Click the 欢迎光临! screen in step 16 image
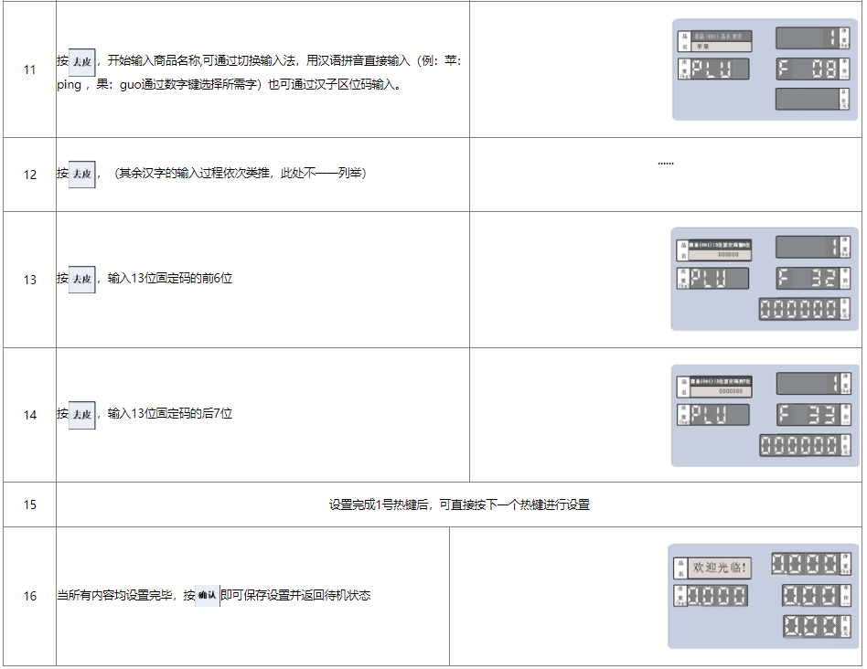 point(722,568)
